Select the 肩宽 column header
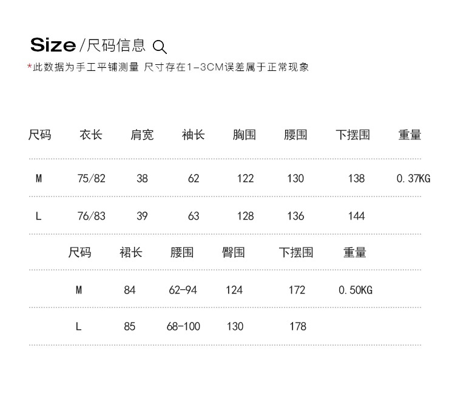455x396 pixels. [142, 135]
